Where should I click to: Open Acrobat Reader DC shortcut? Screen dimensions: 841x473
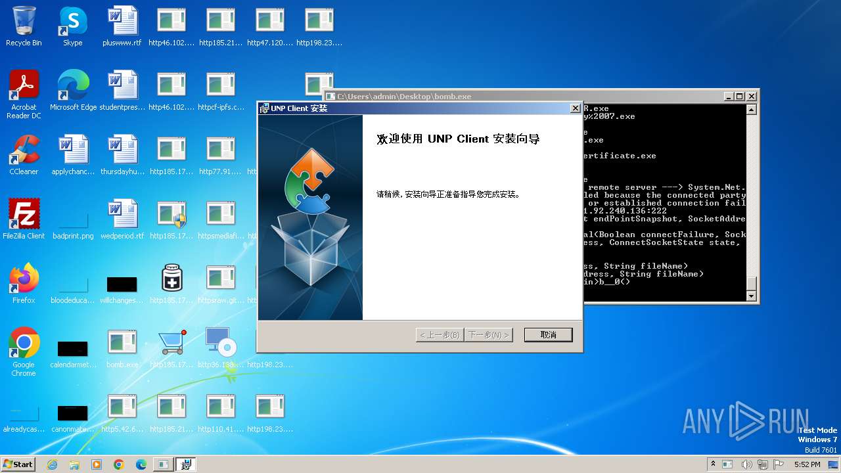coord(24,95)
